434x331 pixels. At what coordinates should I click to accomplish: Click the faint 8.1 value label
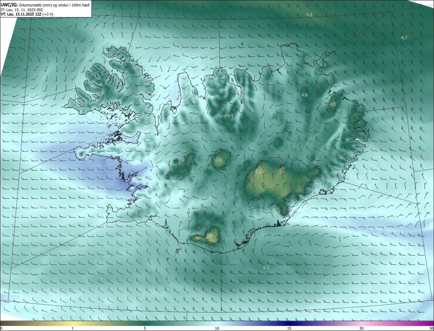(x=14, y=260)
